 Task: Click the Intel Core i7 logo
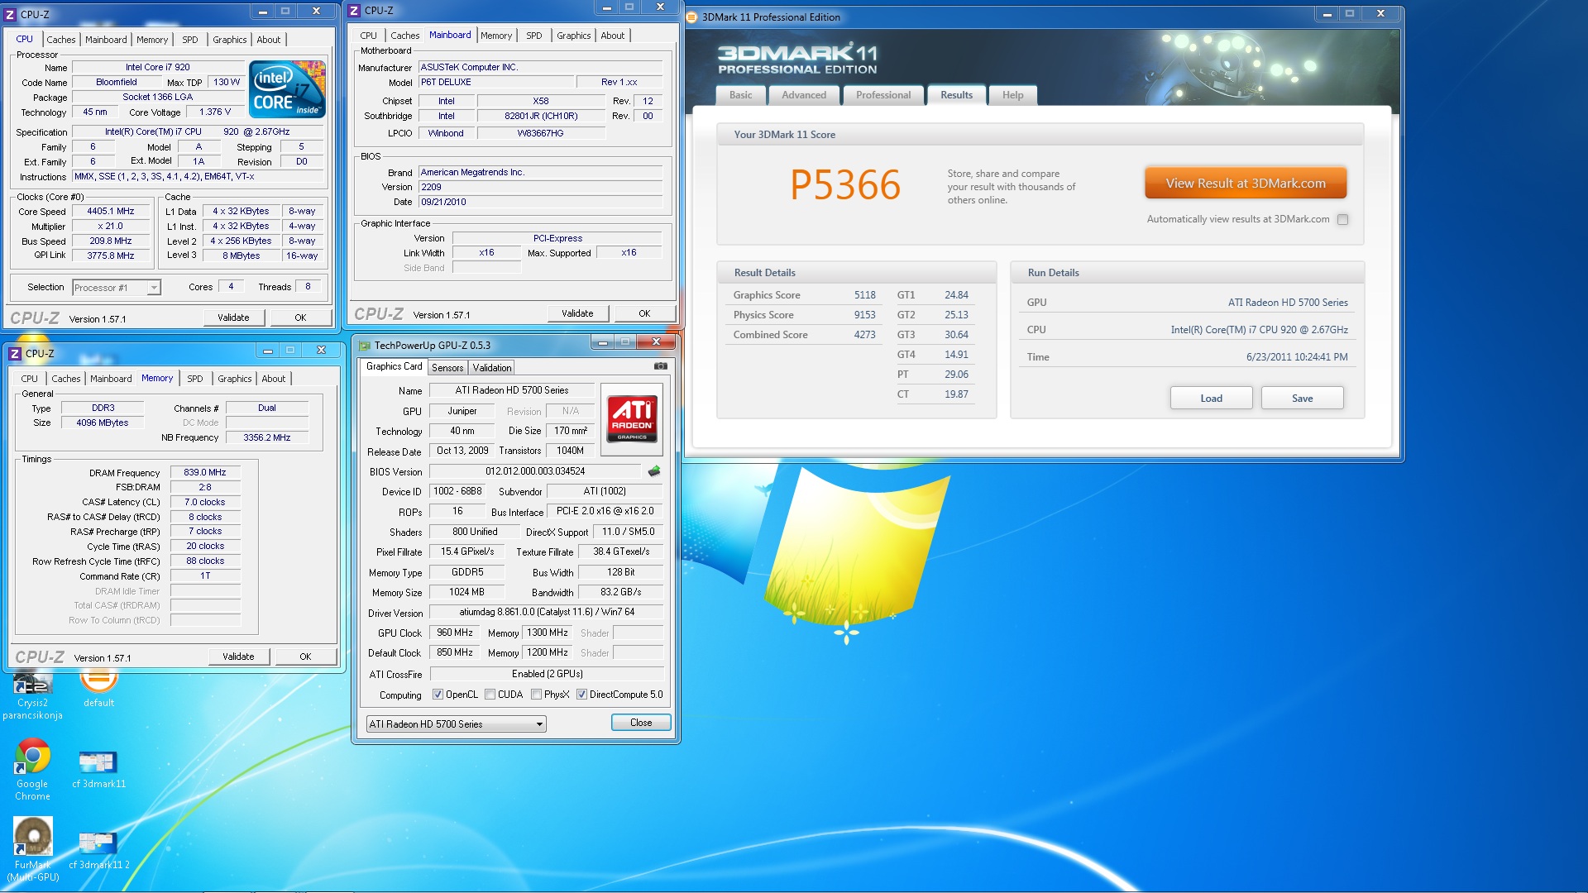287,89
